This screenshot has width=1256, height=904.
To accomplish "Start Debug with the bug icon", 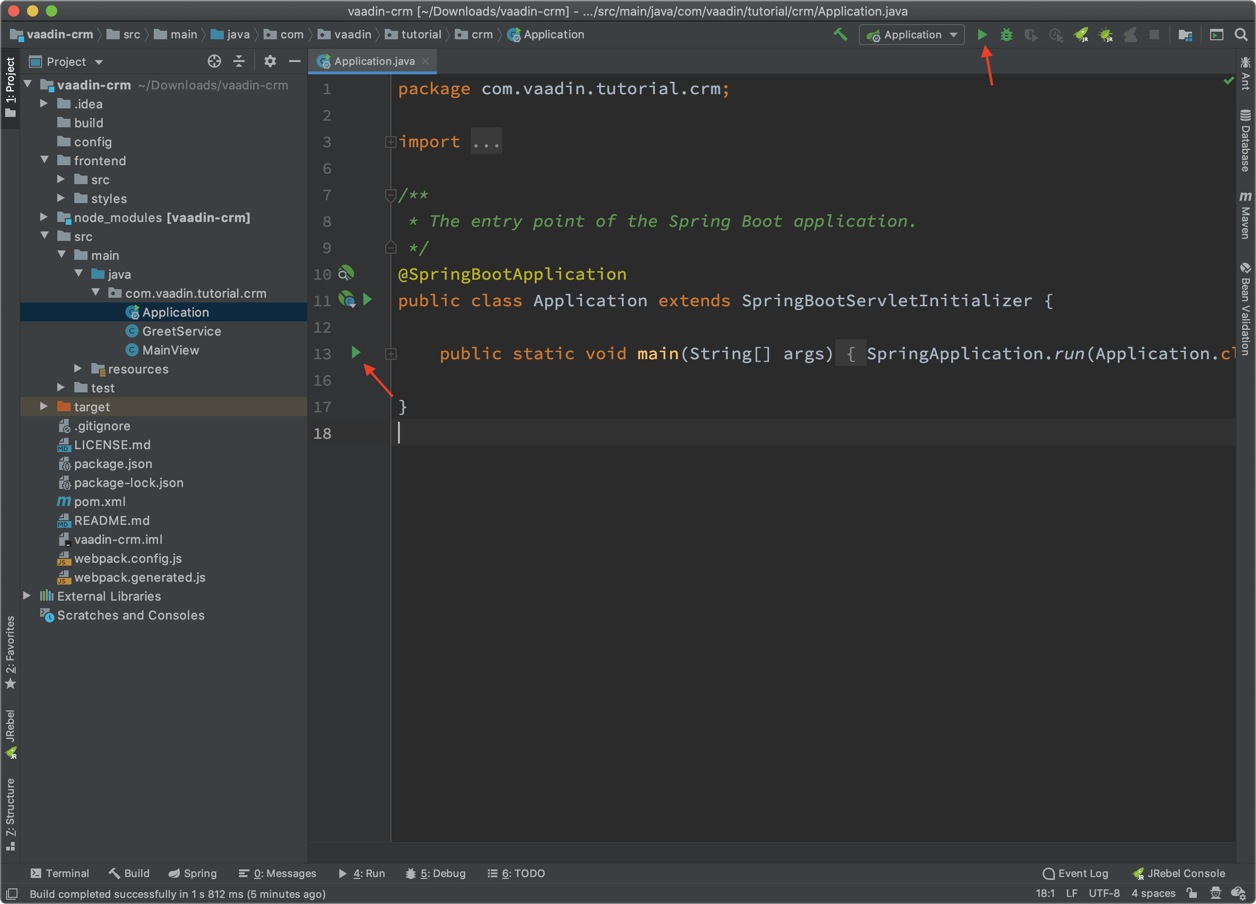I will click(x=1006, y=35).
